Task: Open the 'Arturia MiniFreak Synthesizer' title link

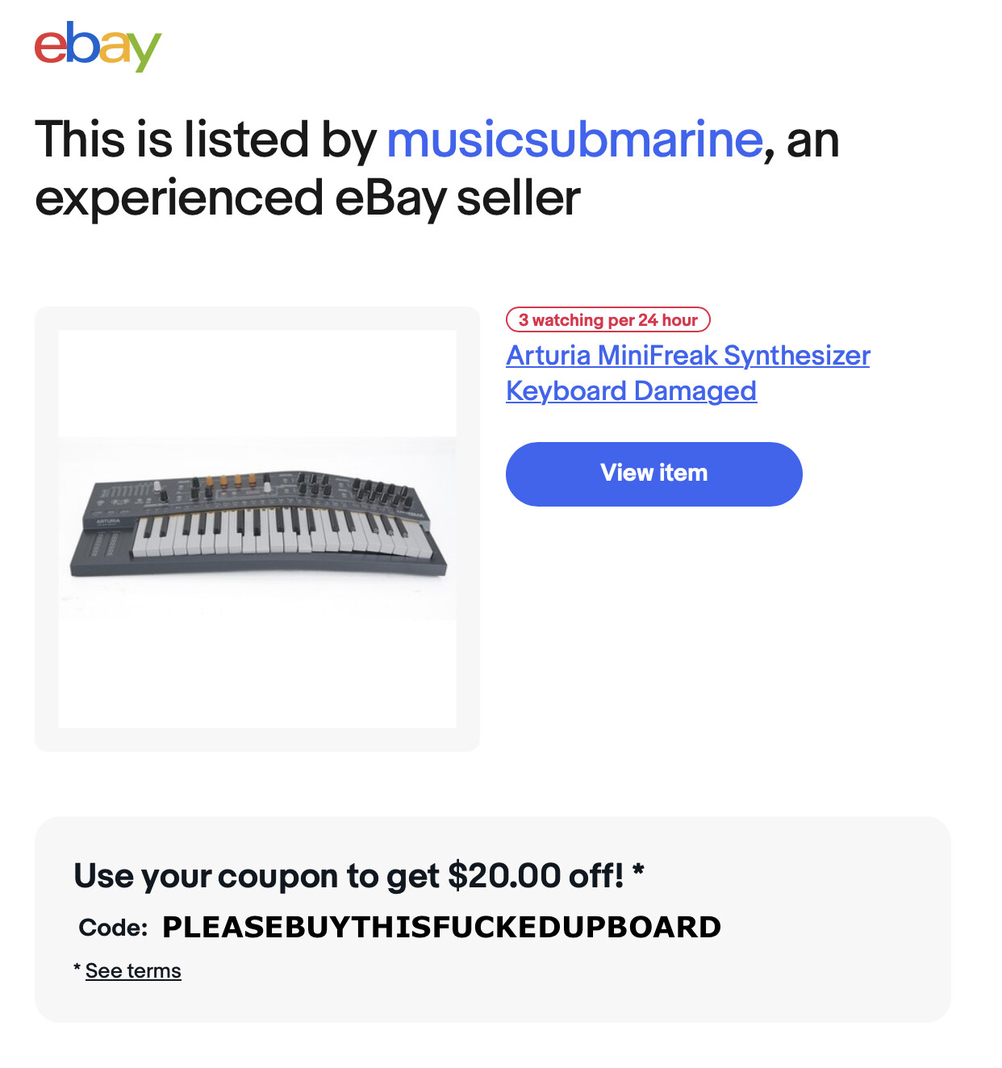Action: pos(688,355)
